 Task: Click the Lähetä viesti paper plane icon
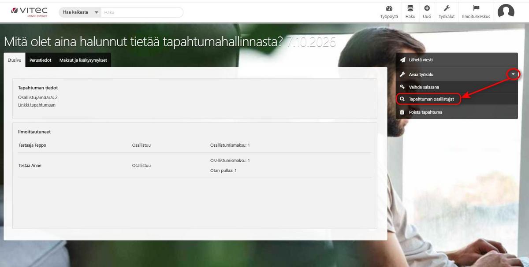pos(402,60)
